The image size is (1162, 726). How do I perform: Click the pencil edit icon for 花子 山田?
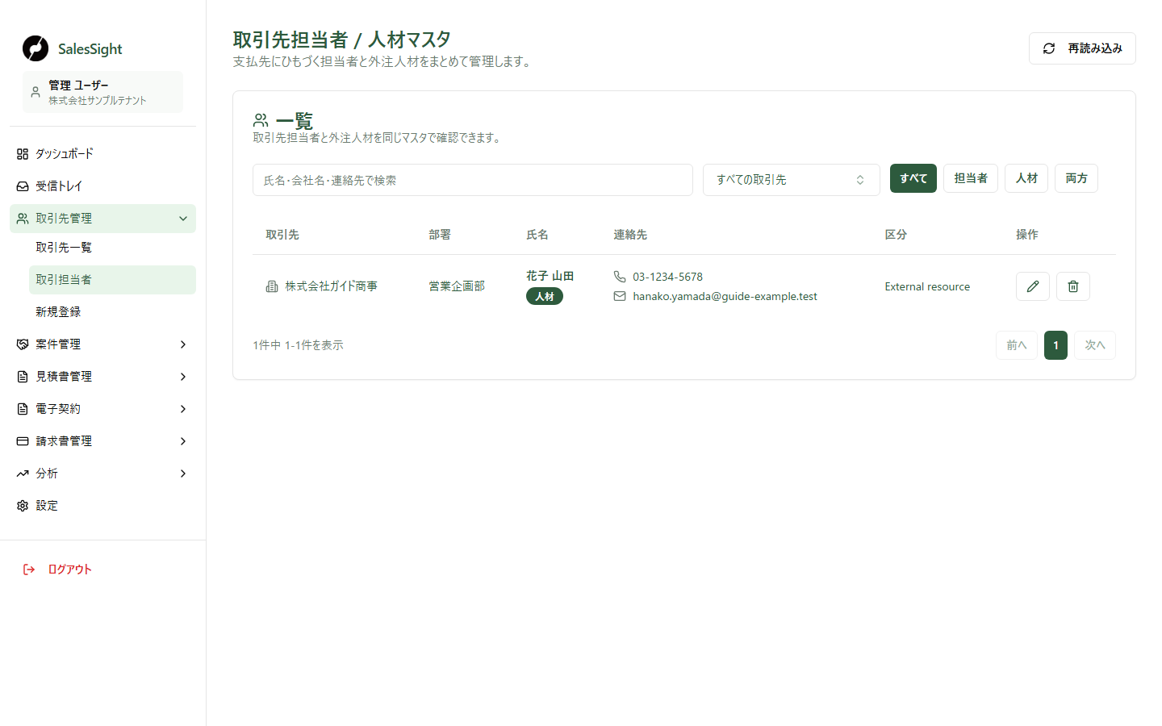[1033, 286]
